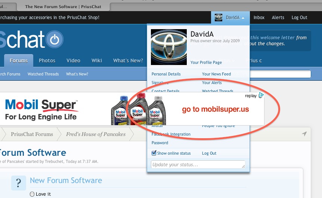322x198 pixels.
Task: Click the PriusChat power button logo icon
Action: (55, 39)
